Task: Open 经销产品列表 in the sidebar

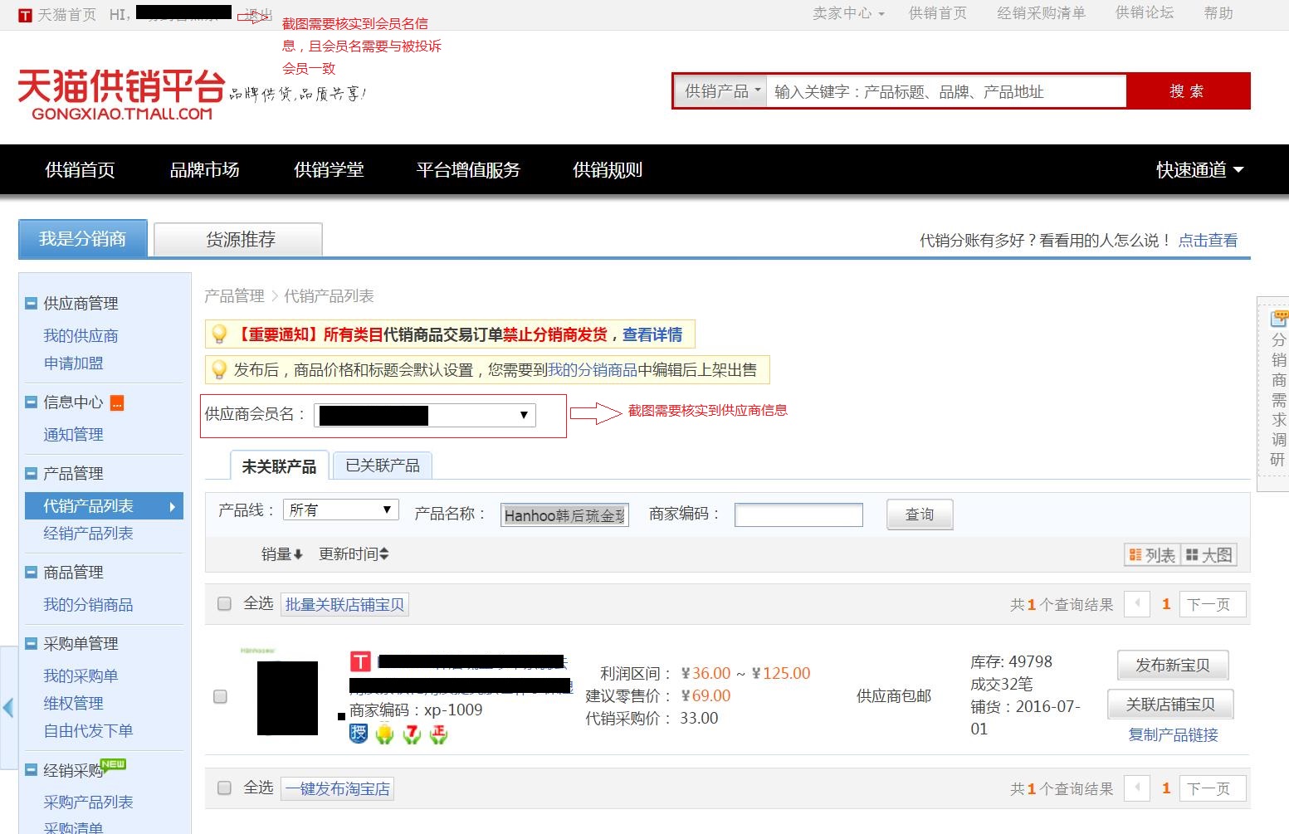Action: (88, 534)
